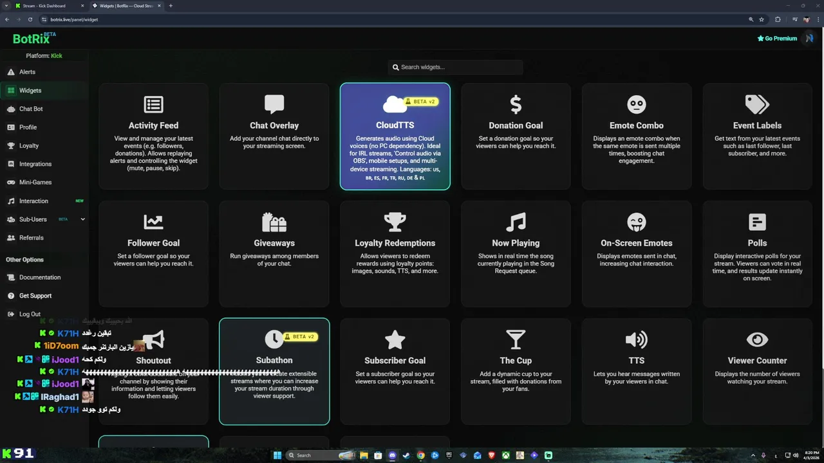Click the Donation Goal dollar icon
The image size is (824, 463).
(x=516, y=104)
